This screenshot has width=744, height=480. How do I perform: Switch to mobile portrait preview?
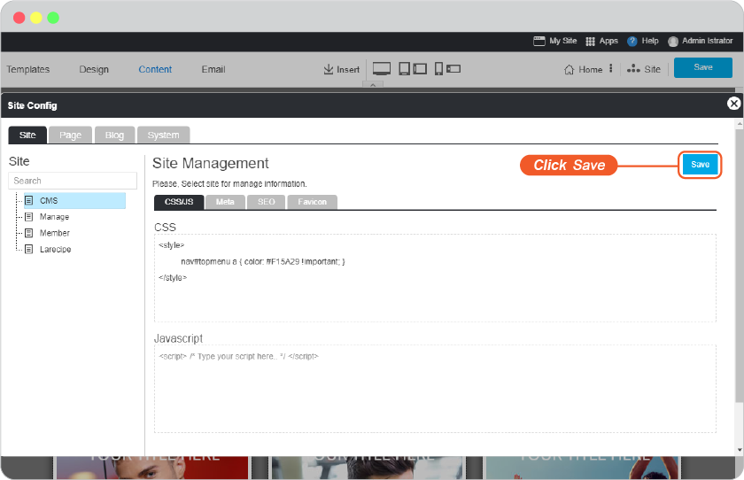click(439, 69)
